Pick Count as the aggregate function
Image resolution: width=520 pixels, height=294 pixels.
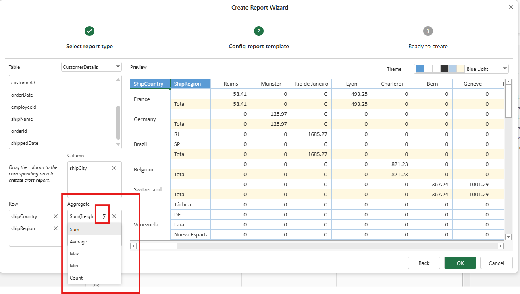point(76,278)
